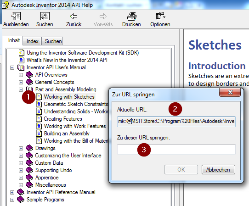Expand Customizing the User Interface node
This screenshot has height=206, width=249.
[21, 156]
